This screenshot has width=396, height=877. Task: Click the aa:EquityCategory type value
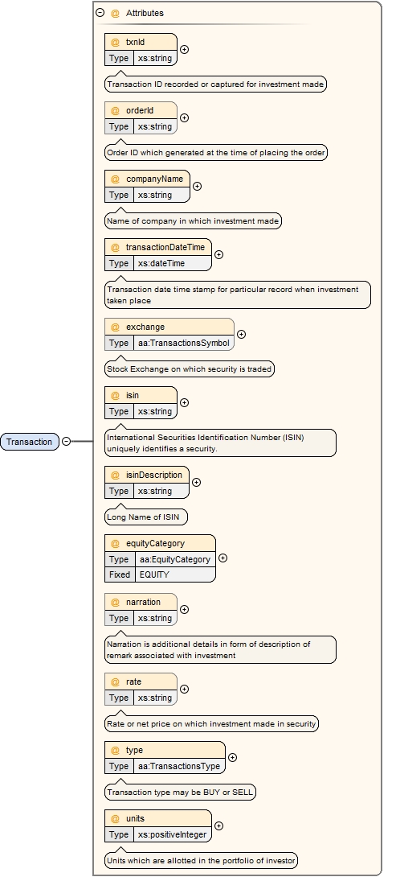click(x=175, y=559)
